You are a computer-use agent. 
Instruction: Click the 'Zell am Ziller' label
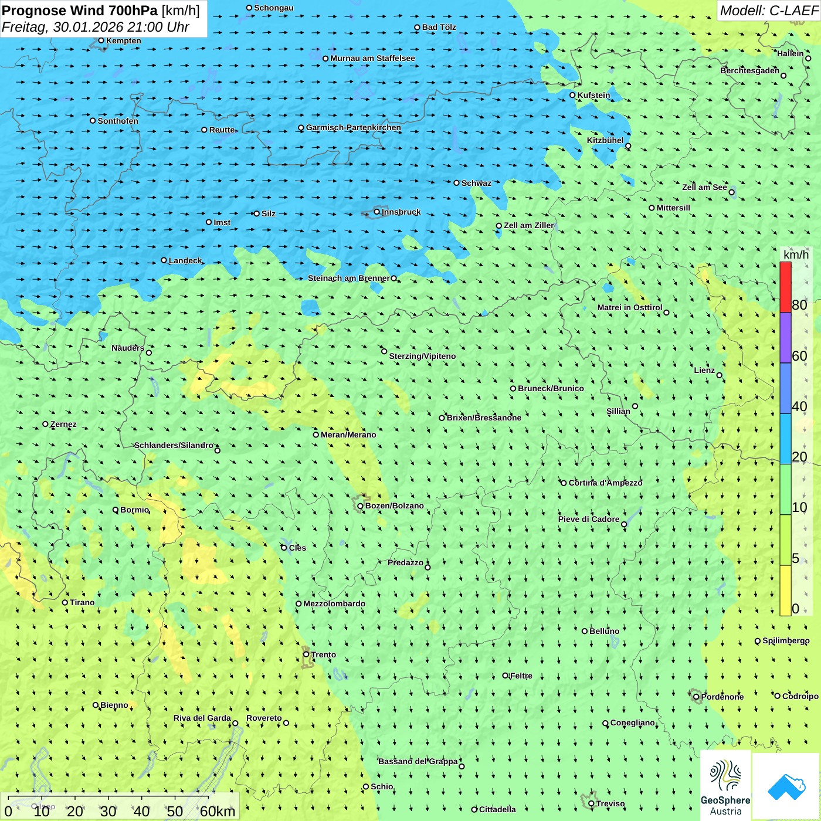click(528, 225)
